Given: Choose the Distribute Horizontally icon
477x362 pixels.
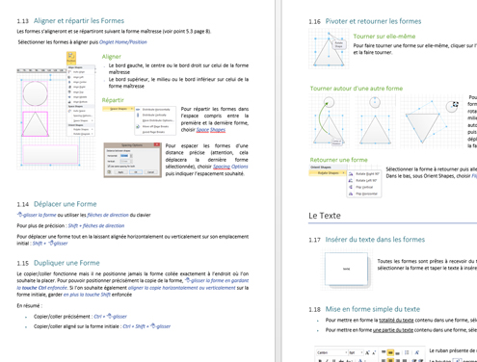Looking at the screenshot, I should [138, 110].
